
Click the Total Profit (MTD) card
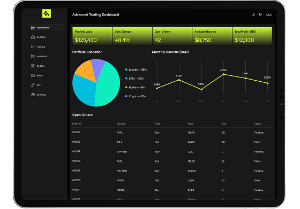click(x=252, y=36)
